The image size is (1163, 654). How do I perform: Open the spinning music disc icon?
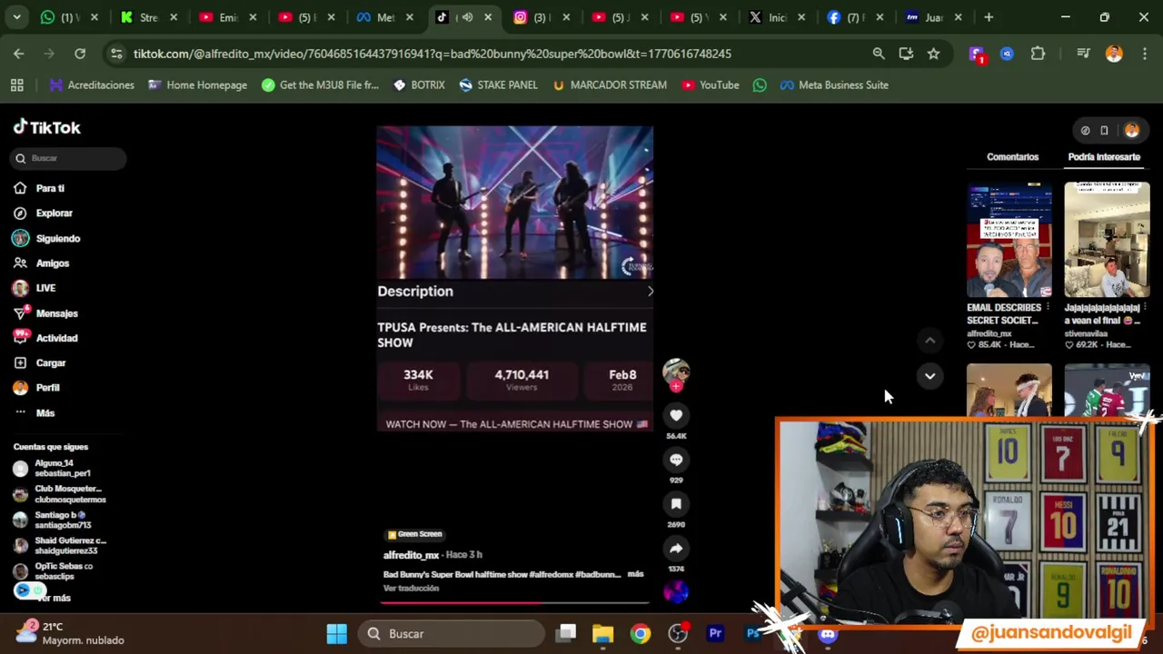[x=676, y=592]
